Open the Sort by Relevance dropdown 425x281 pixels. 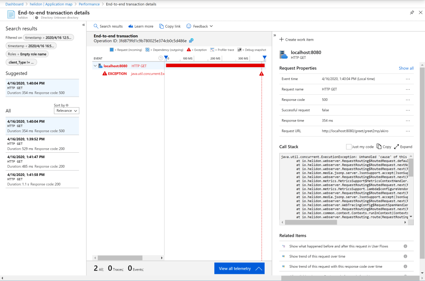(x=66, y=111)
